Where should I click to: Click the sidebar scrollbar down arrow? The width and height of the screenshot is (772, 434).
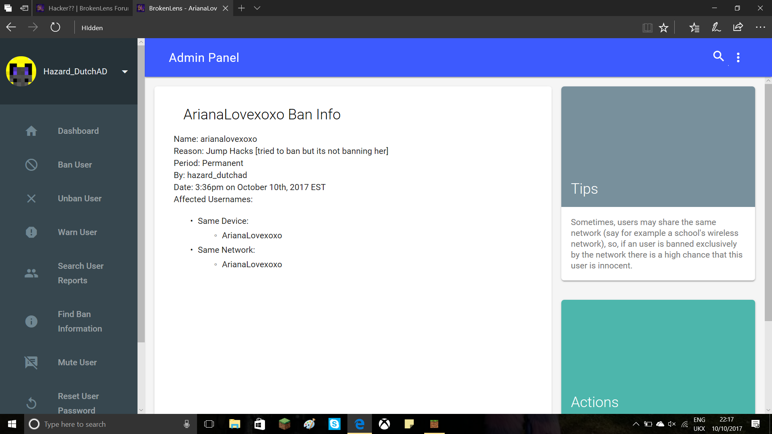click(x=141, y=410)
